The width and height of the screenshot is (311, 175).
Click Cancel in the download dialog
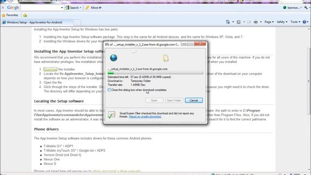[x=193, y=101]
